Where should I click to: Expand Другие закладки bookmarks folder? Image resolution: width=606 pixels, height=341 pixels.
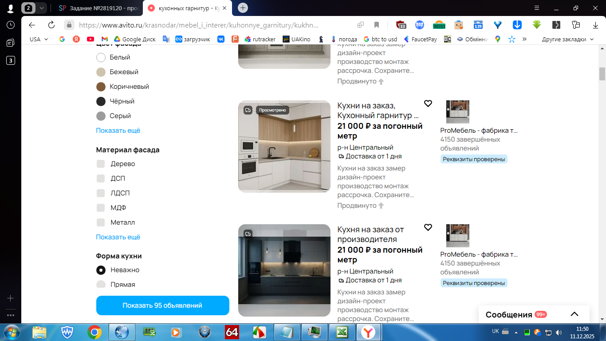pos(567,39)
